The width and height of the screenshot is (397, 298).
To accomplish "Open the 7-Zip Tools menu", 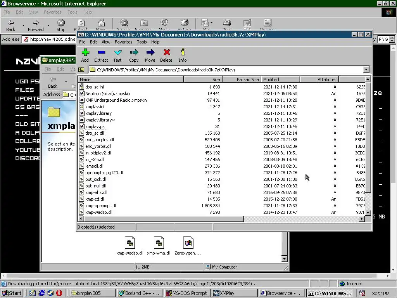I will [142, 42].
